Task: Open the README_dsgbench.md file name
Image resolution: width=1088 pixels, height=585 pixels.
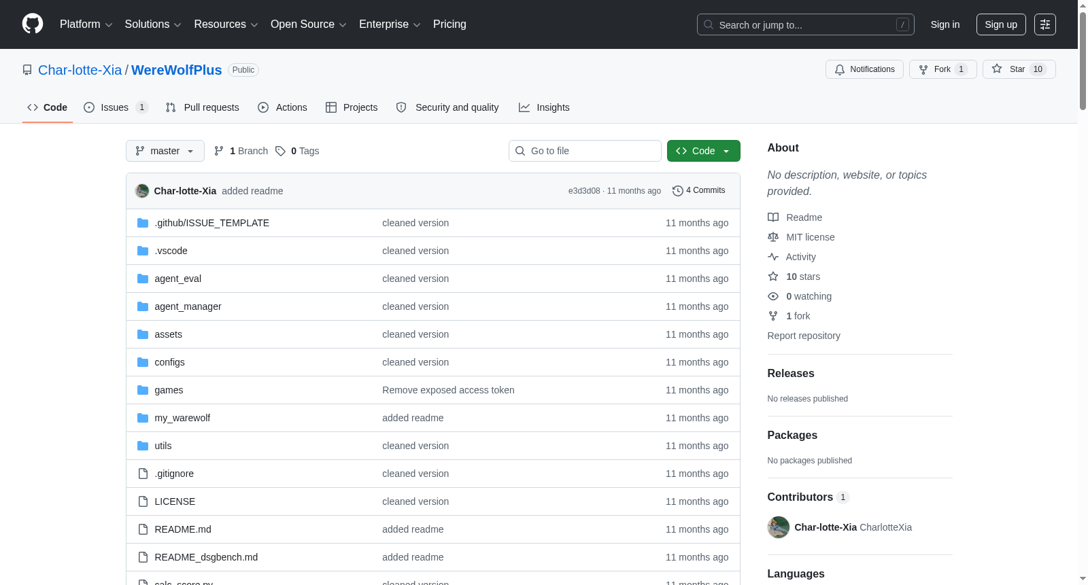Action: 206,557
